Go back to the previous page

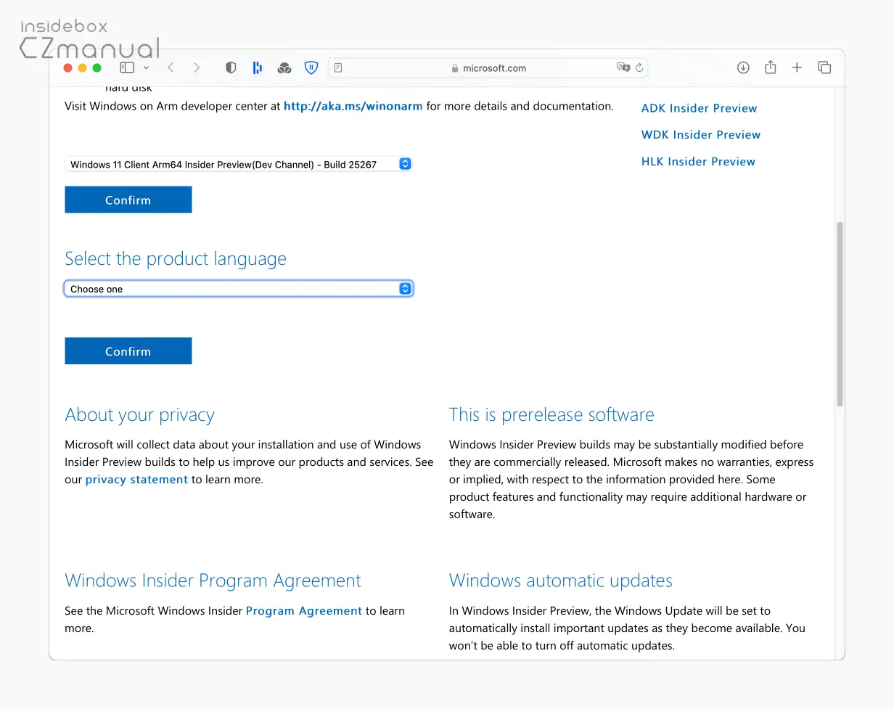(171, 67)
